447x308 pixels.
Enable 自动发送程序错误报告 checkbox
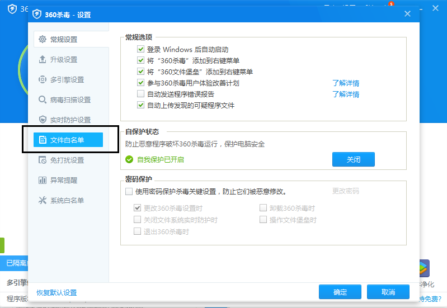pyautogui.click(x=141, y=94)
